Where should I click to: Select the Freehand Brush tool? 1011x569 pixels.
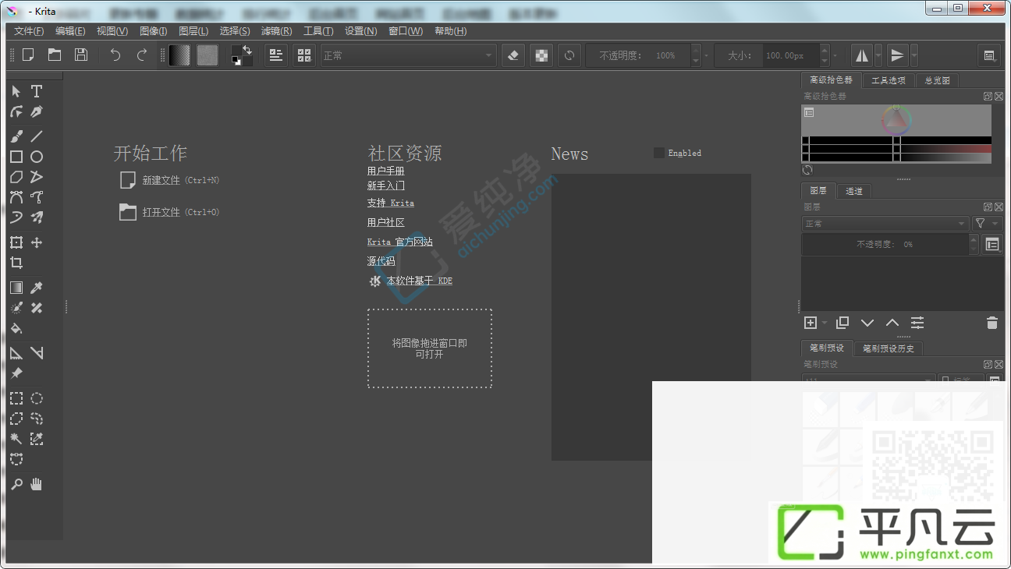coord(16,136)
